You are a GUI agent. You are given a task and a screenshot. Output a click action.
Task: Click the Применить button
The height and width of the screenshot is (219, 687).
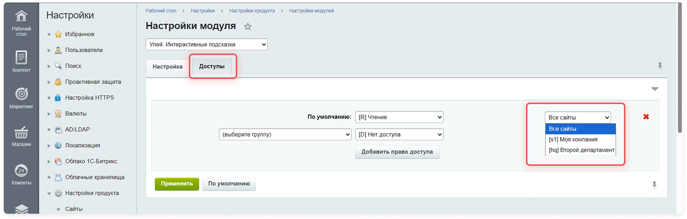pyautogui.click(x=177, y=184)
